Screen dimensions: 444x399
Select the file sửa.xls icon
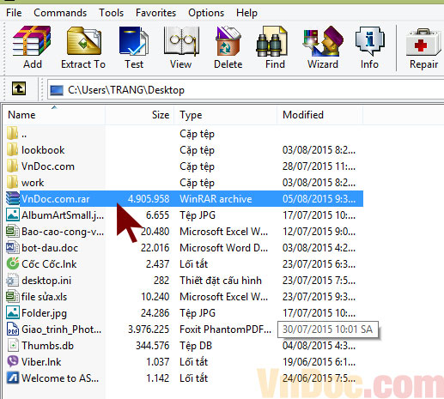[12, 296]
